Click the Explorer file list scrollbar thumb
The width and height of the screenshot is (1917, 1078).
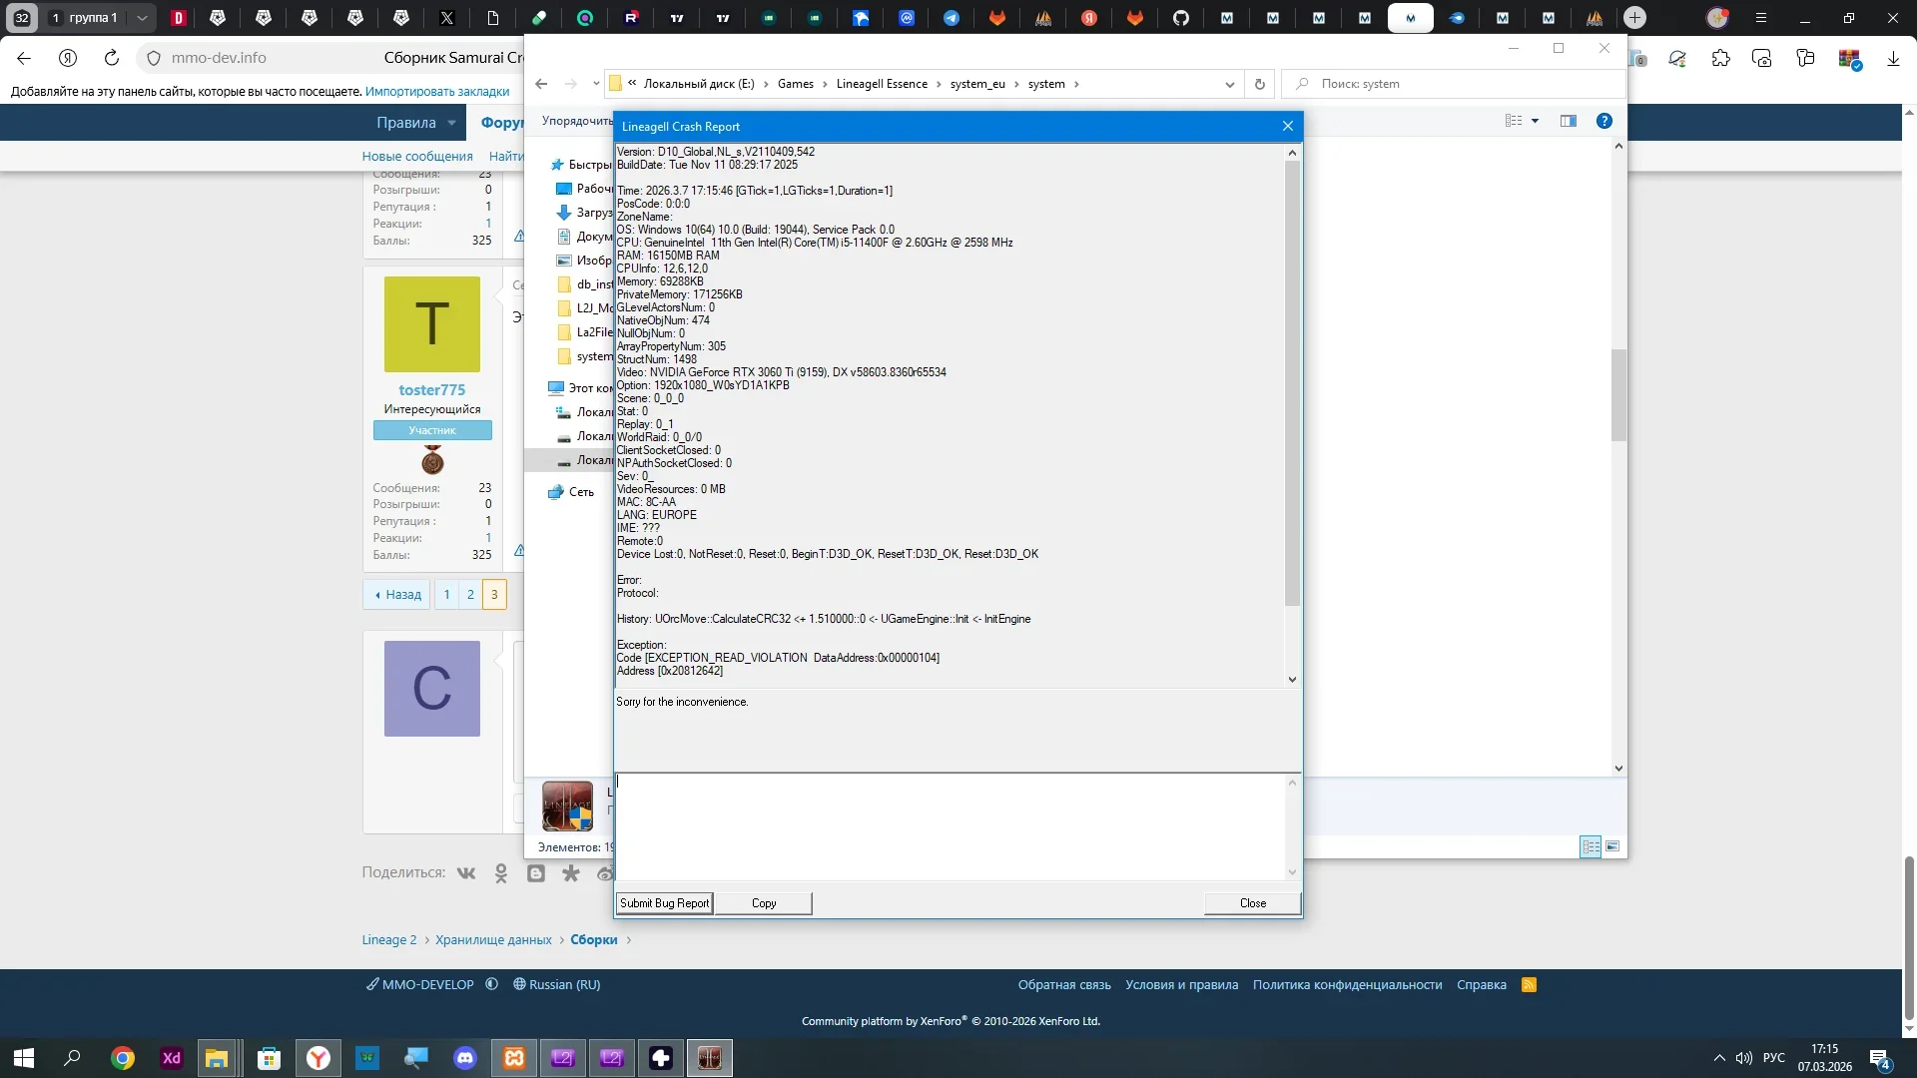click(x=1618, y=394)
